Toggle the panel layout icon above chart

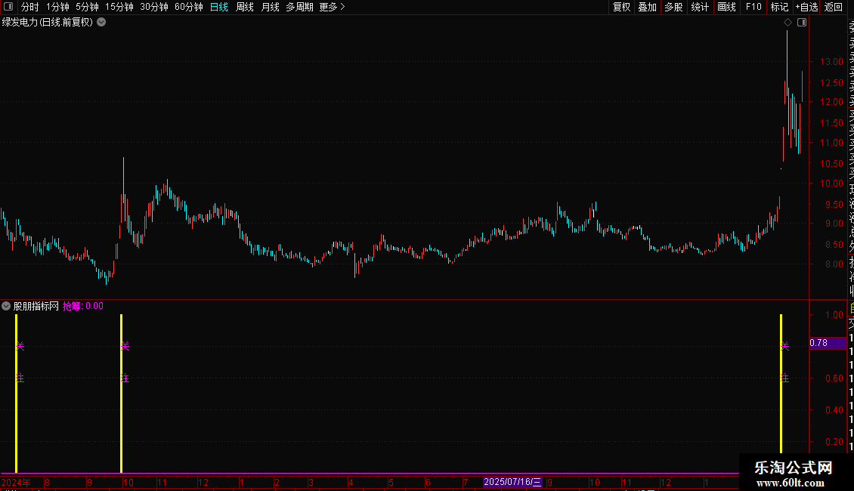pos(802,23)
